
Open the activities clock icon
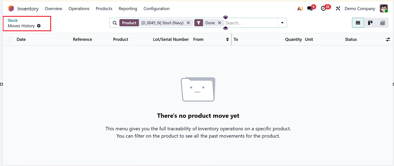323,9
